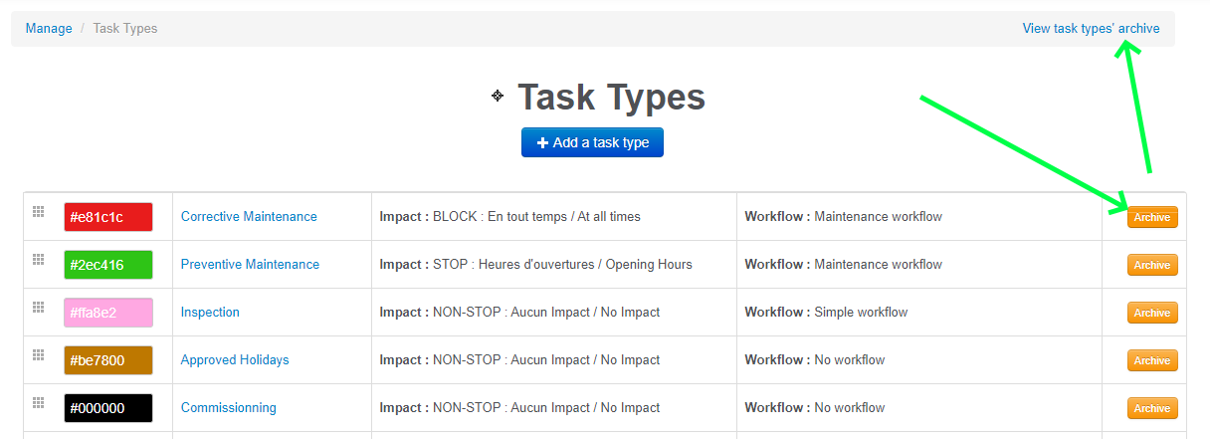The image size is (1210, 439).
Task: Archive the Approved Holidays task type
Action: [1151, 360]
